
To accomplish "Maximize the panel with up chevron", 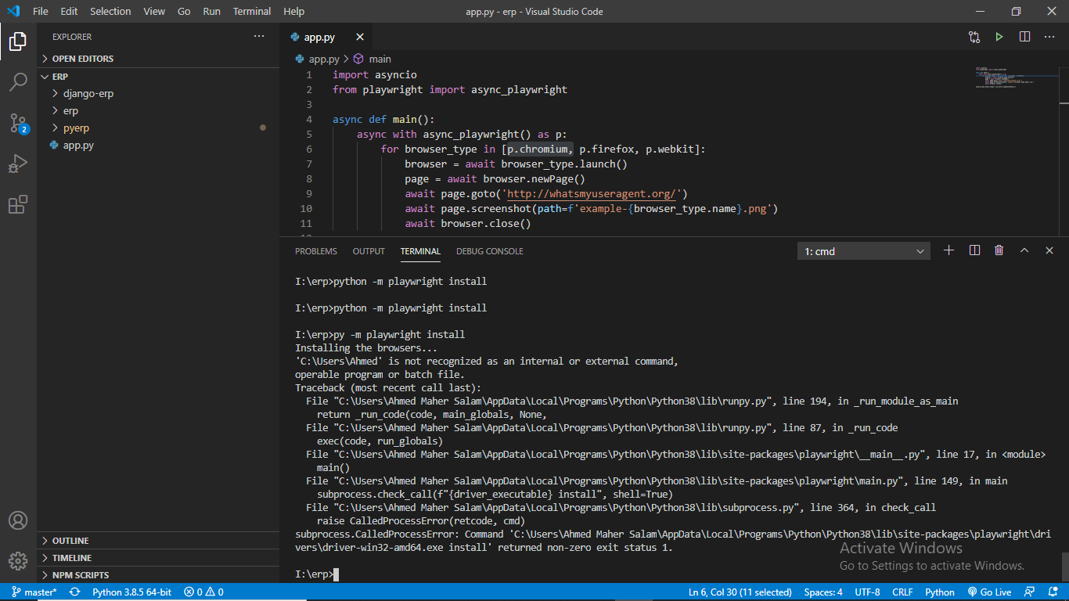I will pos(1024,250).
